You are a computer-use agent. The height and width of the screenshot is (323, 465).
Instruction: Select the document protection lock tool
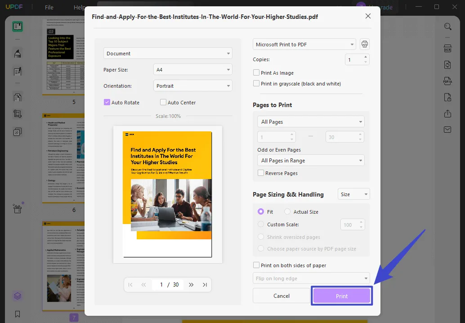448,97
